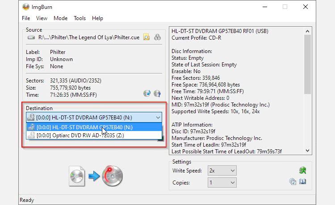
Task: Open the File menu
Action: pos(26,18)
